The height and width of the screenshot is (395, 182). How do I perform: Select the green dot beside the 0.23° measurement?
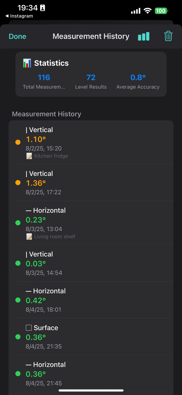pyautogui.click(x=18, y=223)
